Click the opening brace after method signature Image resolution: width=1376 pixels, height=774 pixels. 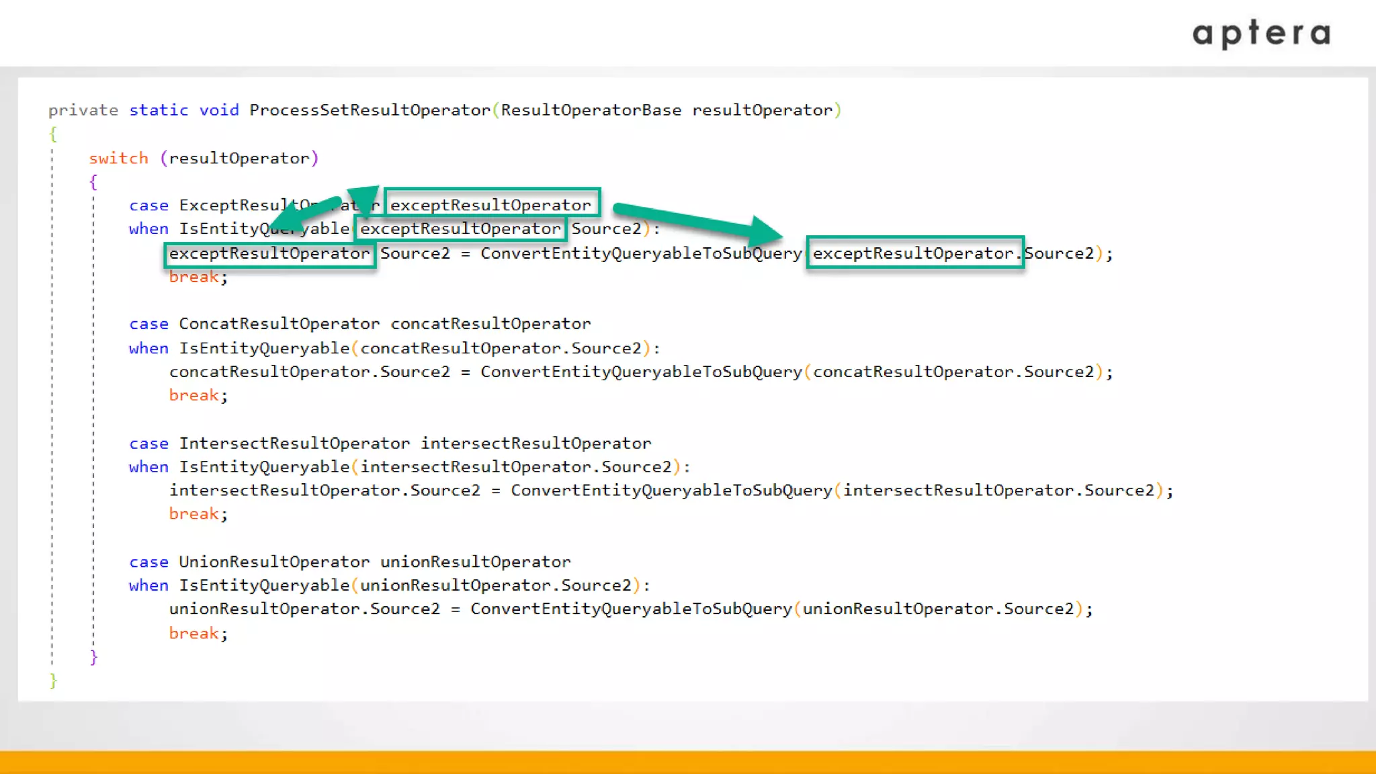click(x=53, y=134)
